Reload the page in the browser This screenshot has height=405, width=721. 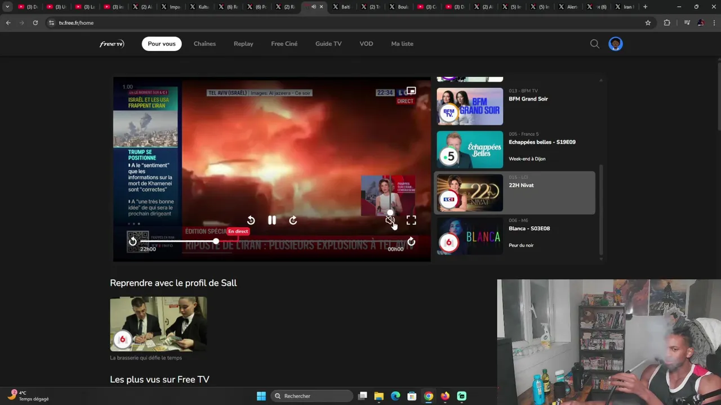tap(35, 23)
